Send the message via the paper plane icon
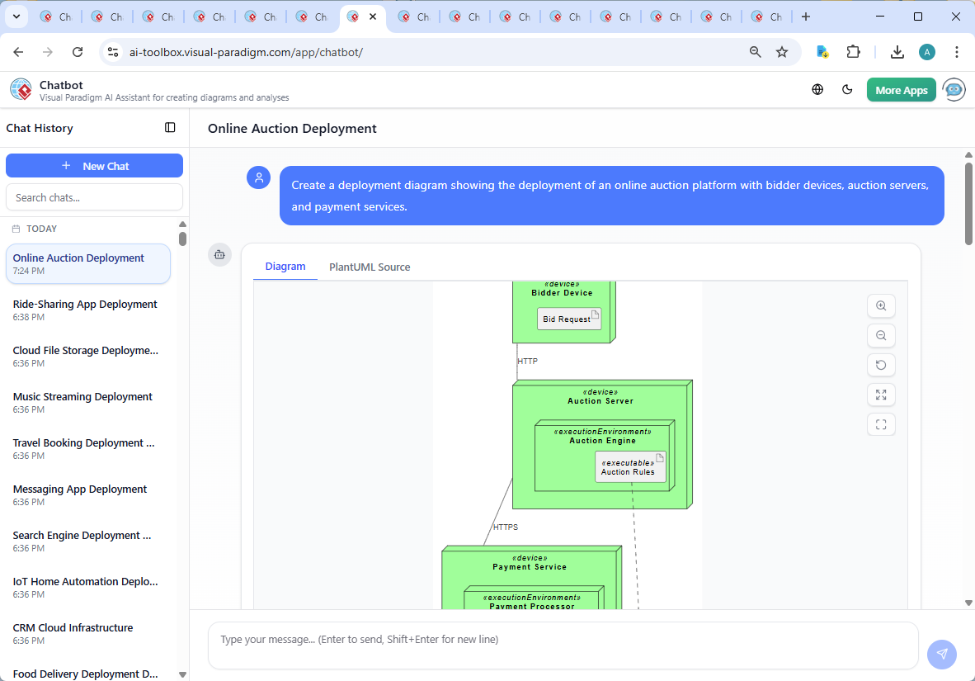Screen dimensions: 975x681 pyautogui.click(x=941, y=654)
